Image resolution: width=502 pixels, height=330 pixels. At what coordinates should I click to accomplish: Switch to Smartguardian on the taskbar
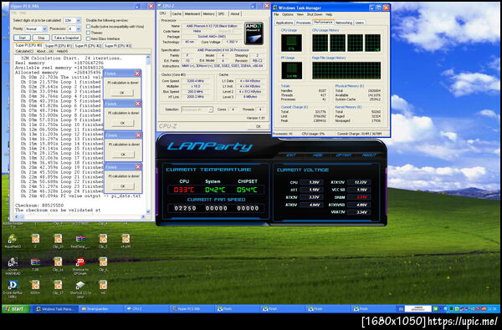101,309
